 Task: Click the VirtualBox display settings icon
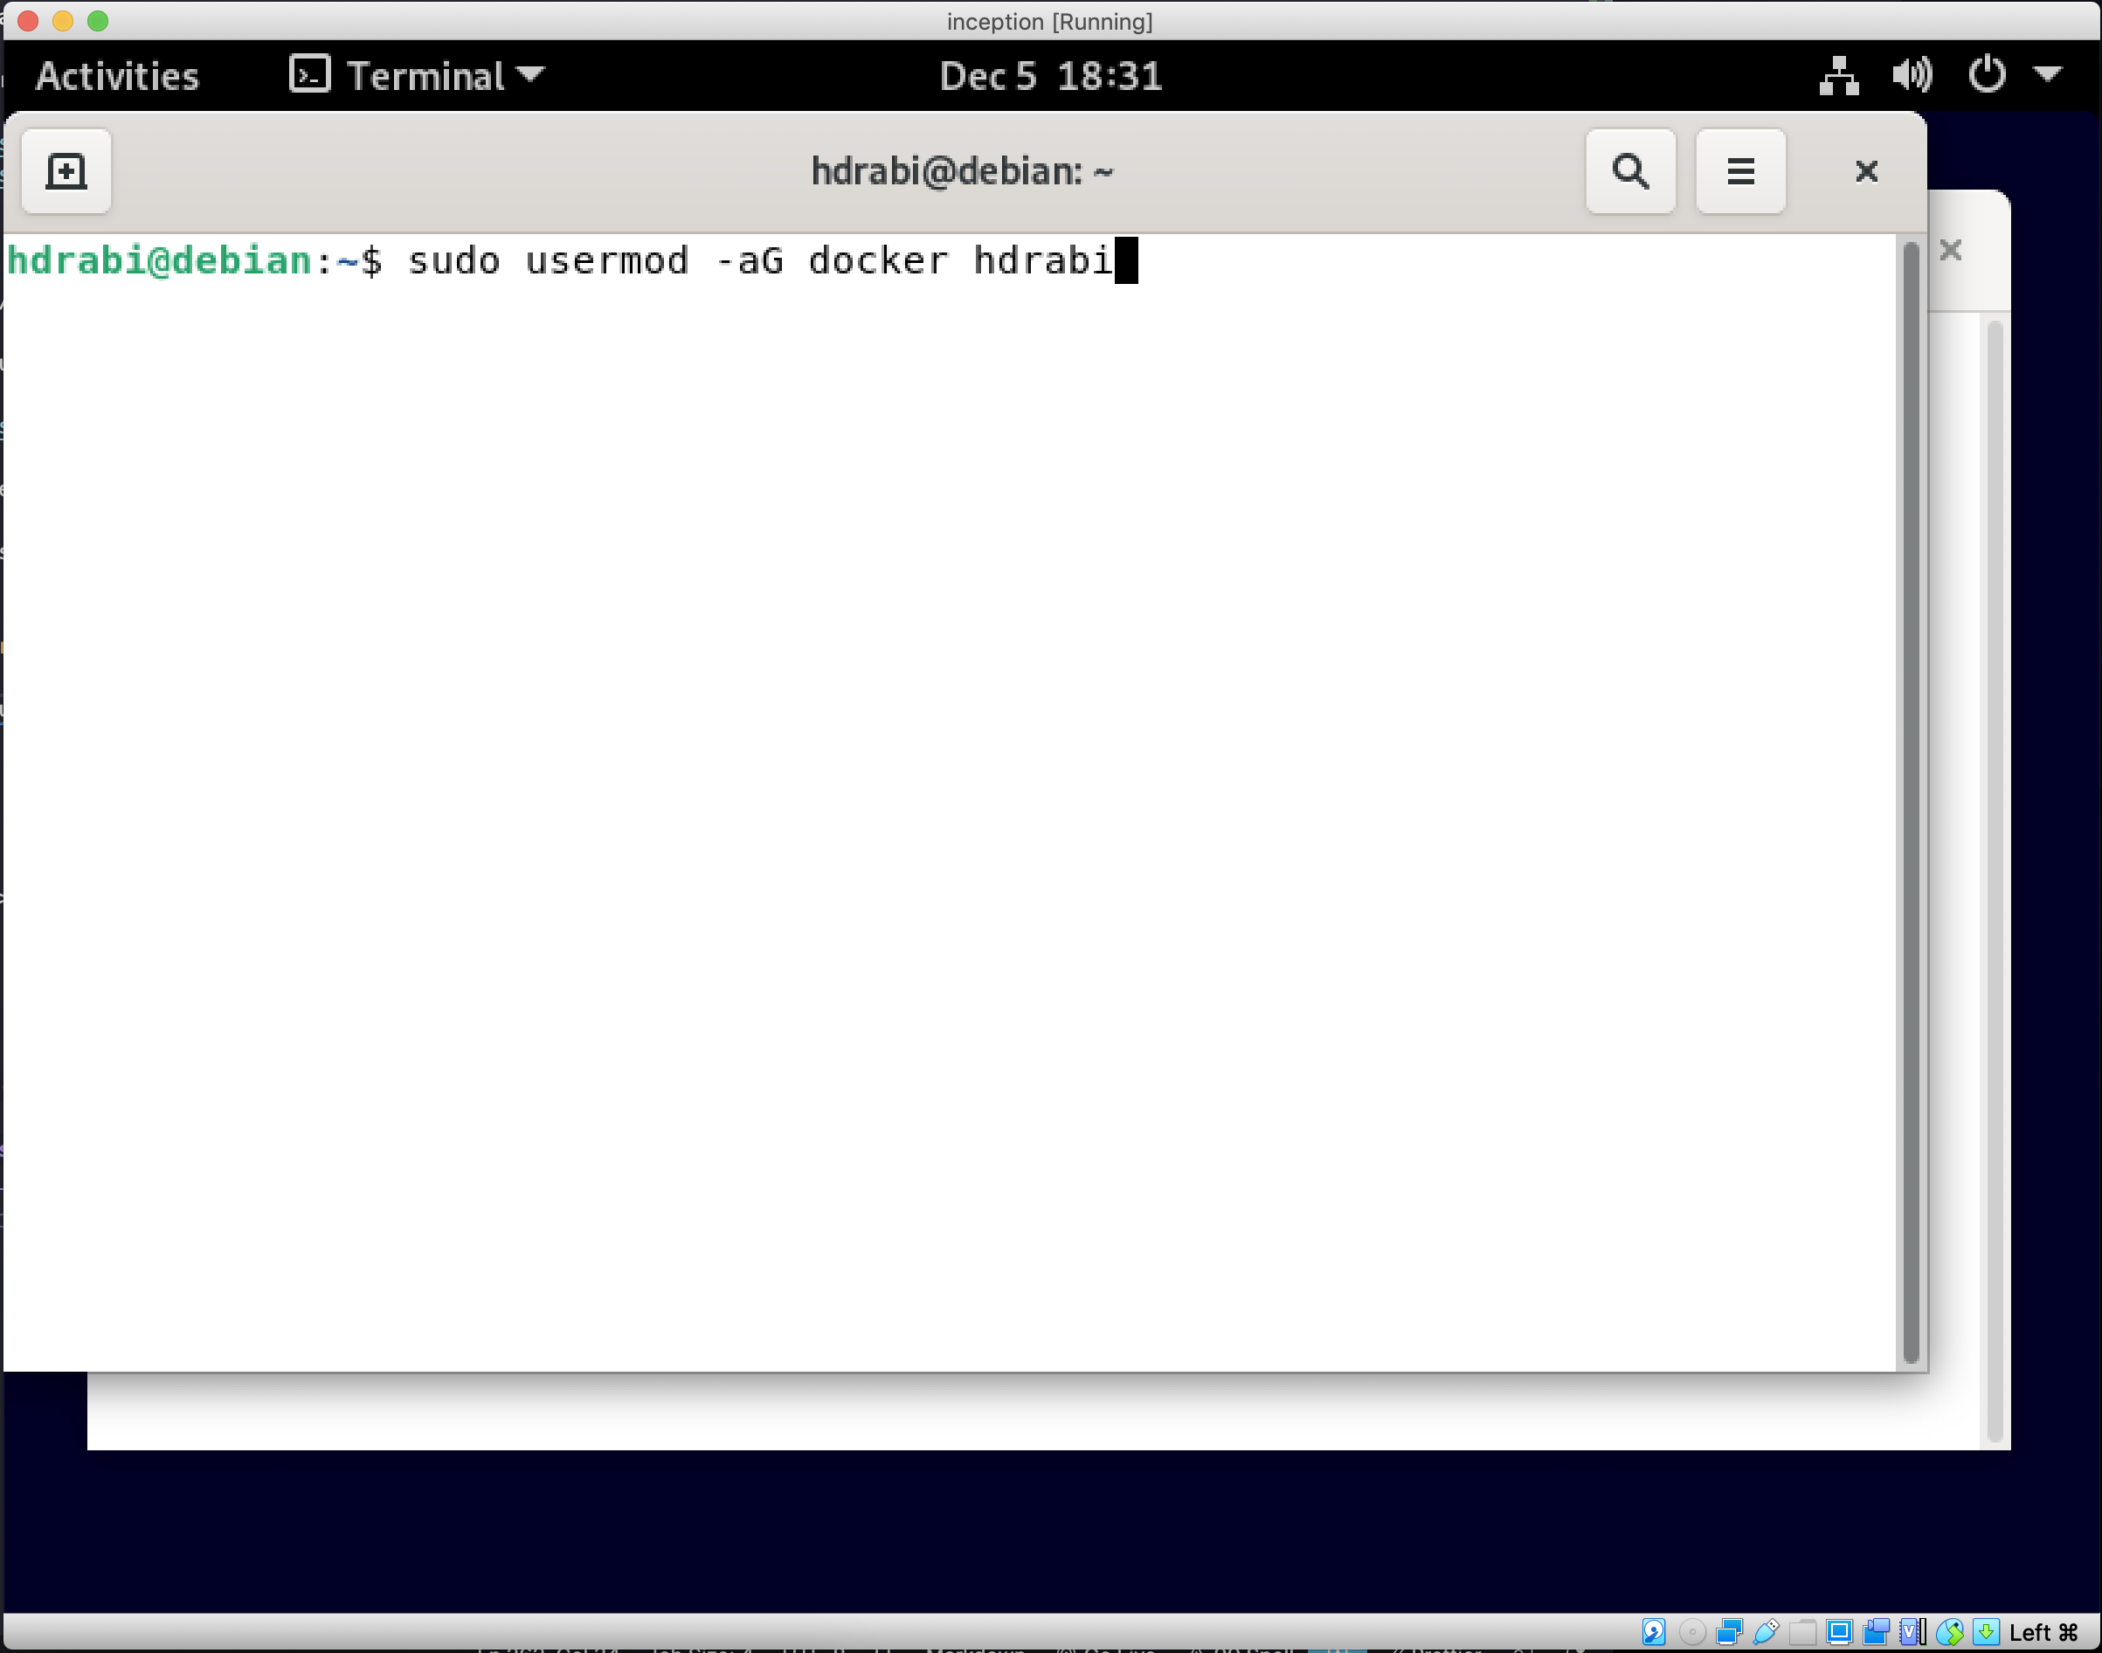1839,1633
